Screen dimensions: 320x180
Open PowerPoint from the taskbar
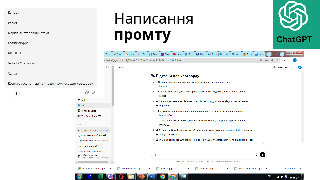[142, 177]
